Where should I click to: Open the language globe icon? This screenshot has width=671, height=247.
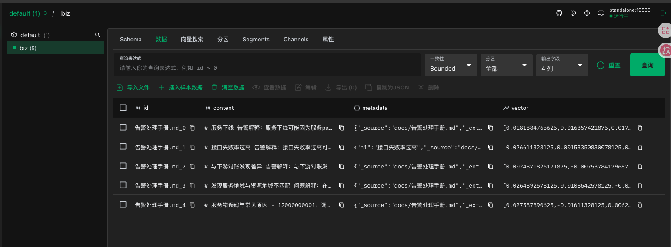click(587, 13)
